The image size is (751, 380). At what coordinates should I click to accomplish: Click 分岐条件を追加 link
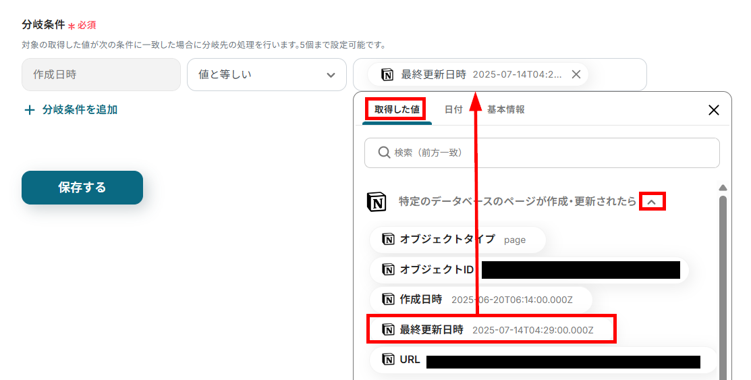80,110
